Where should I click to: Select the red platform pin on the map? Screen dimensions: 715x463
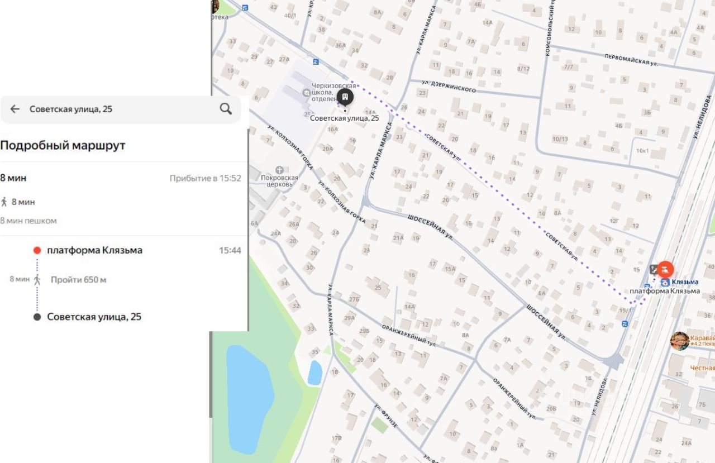coord(665,270)
